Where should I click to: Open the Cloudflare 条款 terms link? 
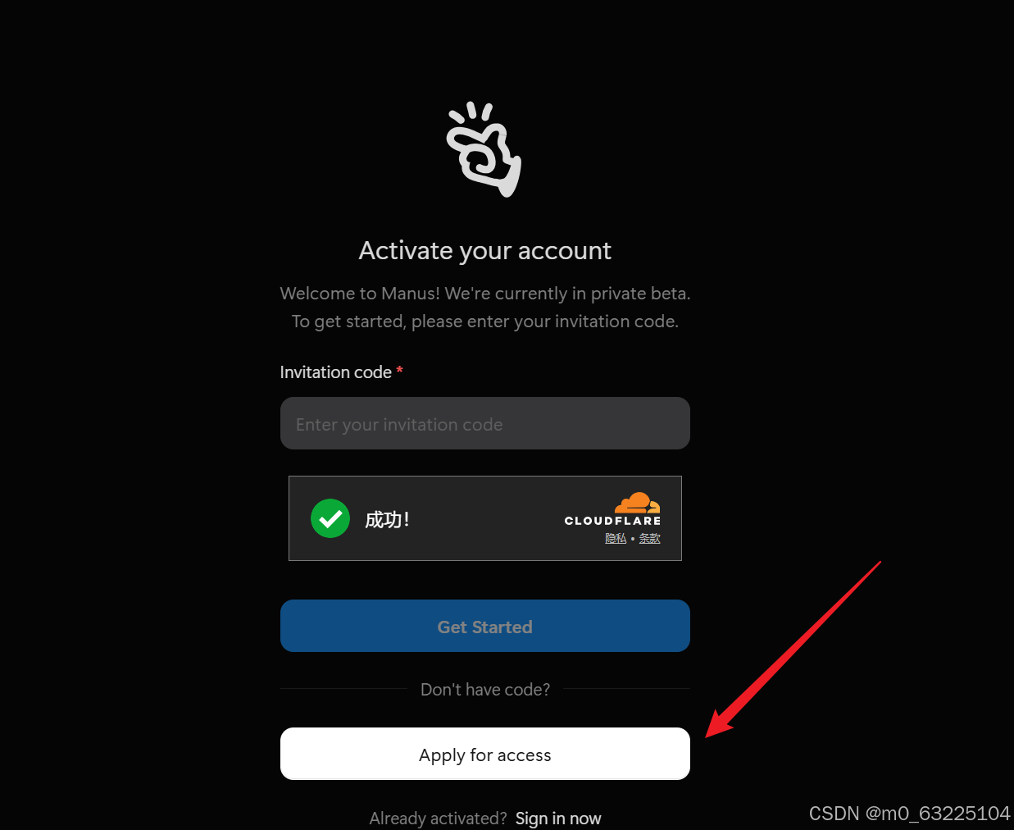(650, 538)
